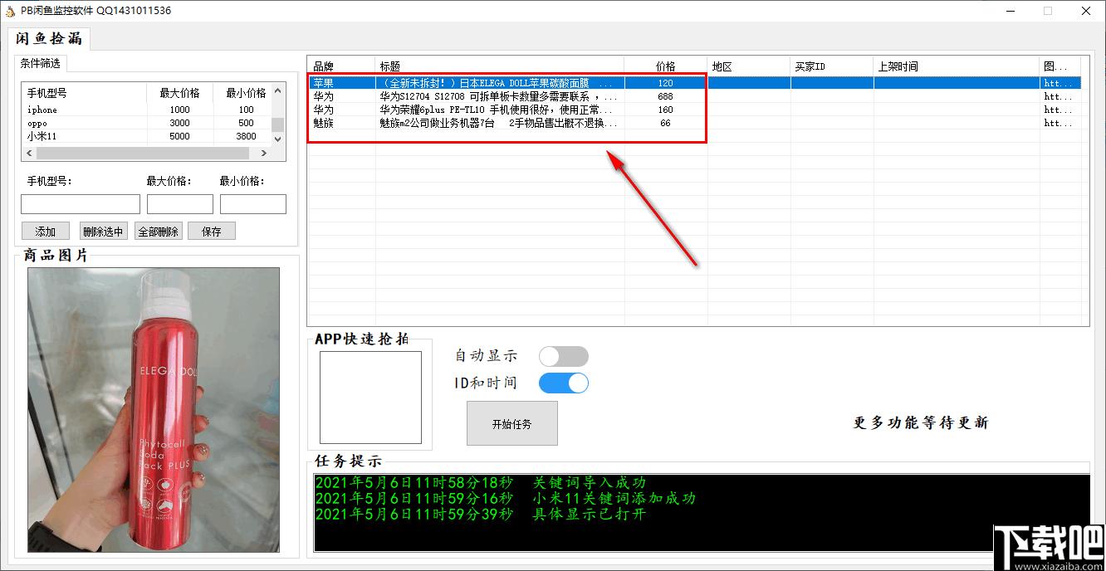
Task: Click the APP快速抢拍 QR code box
Action: pyautogui.click(x=370, y=398)
